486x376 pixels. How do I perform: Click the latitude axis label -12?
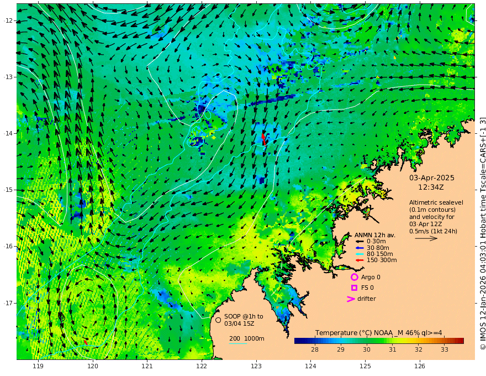(x=8, y=20)
